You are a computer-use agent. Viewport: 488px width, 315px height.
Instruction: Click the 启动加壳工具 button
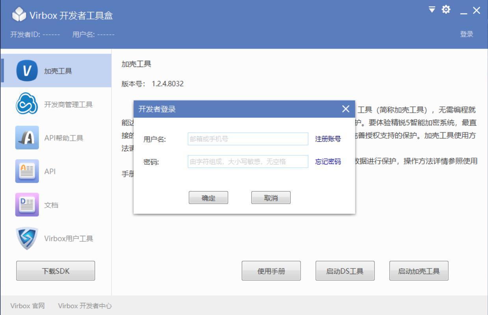419,271
